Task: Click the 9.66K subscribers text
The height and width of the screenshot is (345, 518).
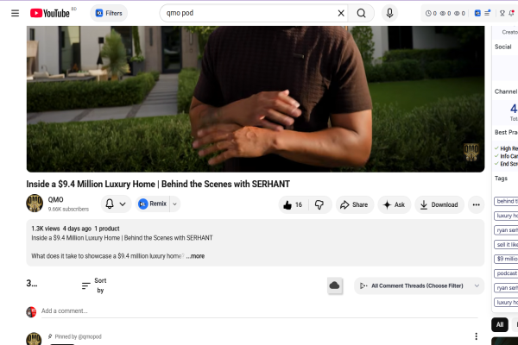Action: click(68, 210)
